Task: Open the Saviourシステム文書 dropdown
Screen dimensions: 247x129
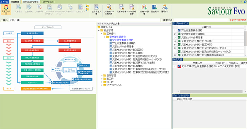Action: point(134,23)
